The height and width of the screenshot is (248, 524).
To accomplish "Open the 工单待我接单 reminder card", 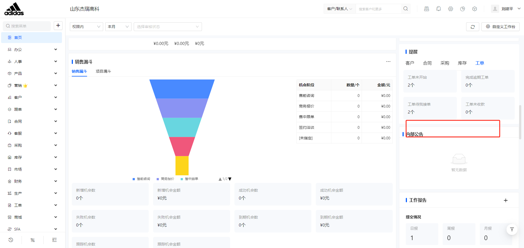I will 430,108.
